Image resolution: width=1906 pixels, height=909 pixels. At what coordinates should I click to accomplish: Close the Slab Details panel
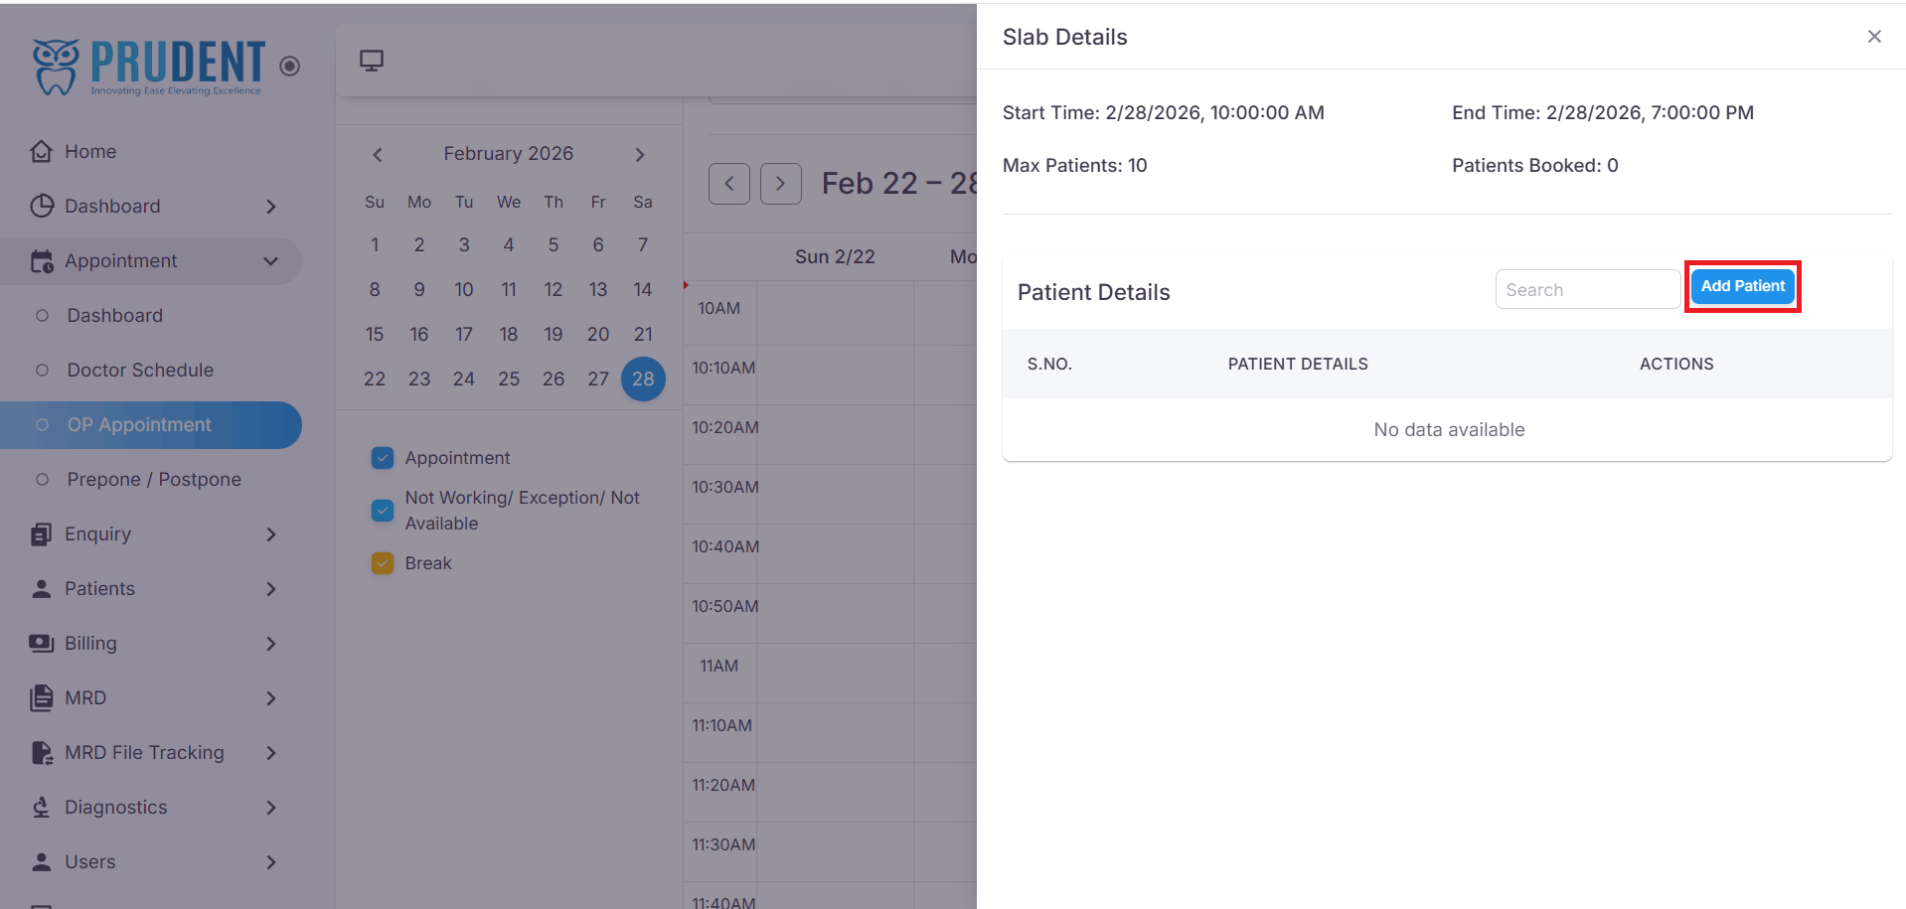[1874, 37]
